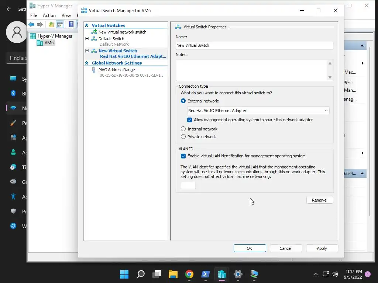Click the Notes scroll up arrow
This screenshot has width=378, height=283.
tap(330, 63)
